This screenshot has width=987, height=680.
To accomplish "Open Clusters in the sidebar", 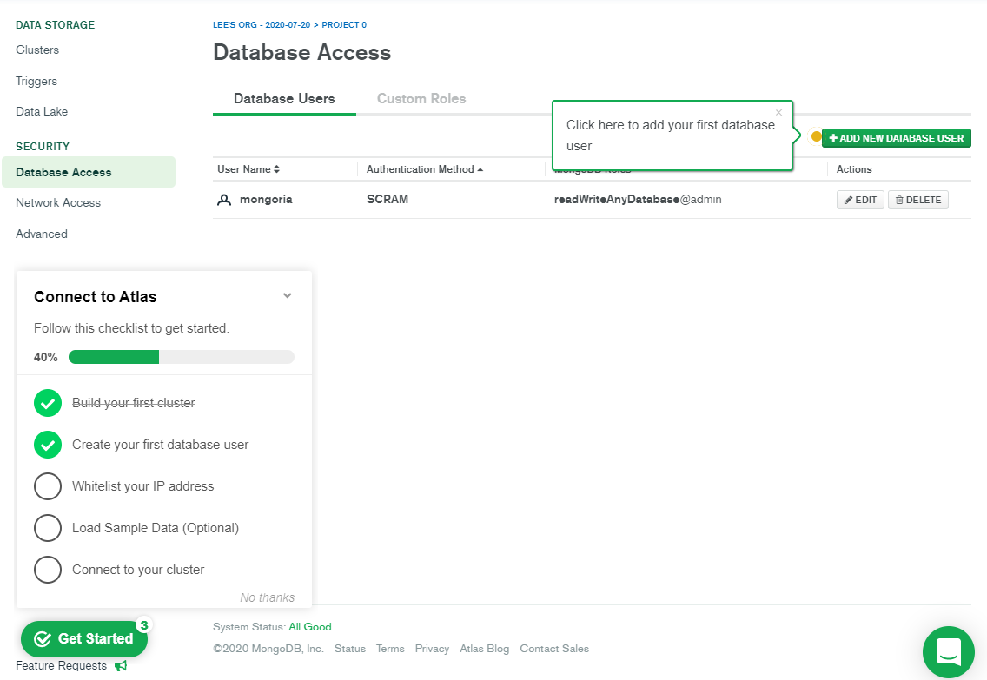I will click(x=37, y=50).
